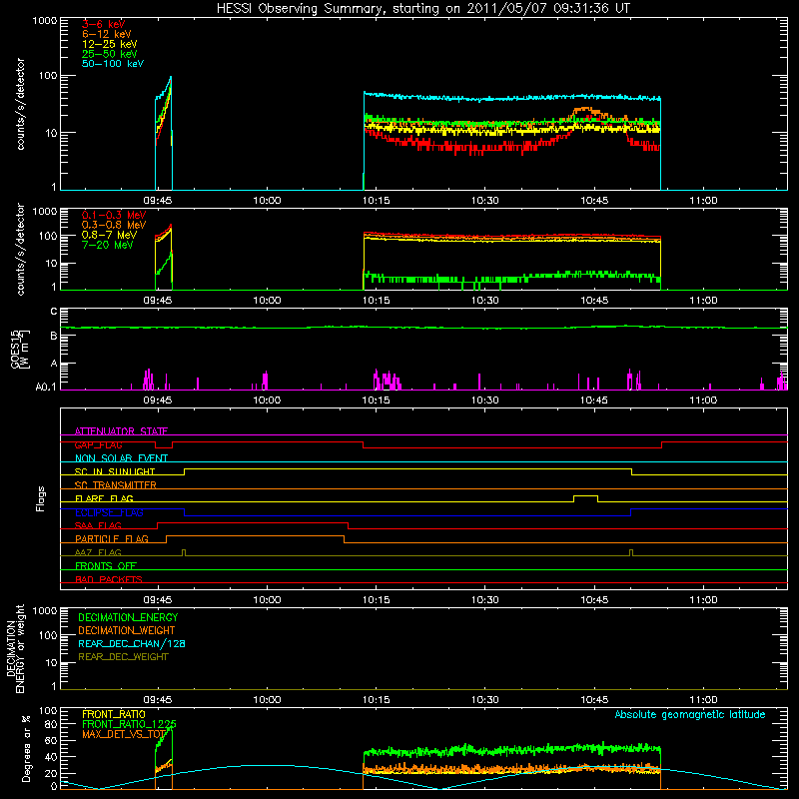799x799 pixels.
Task: Click the SC_TRANSMITTER flag label
Action: 115,485
